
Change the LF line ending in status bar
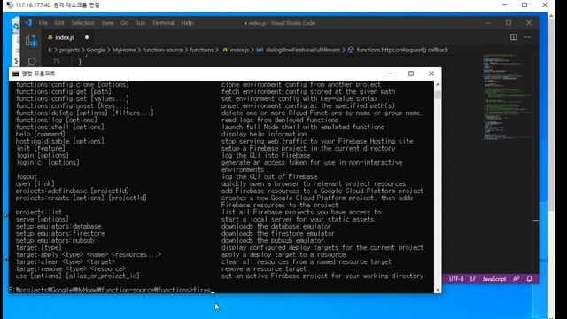473,279
